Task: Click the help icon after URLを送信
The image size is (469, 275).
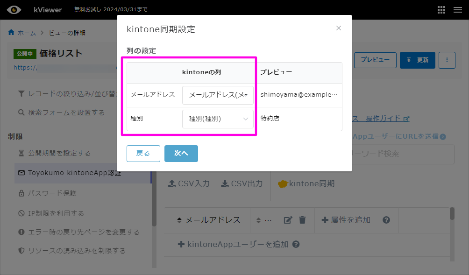Action: (x=443, y=137)
